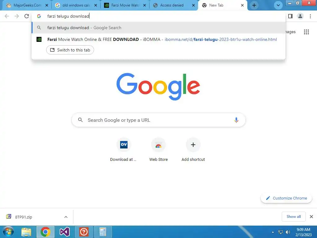This screenshot has width=317, height=238.
Task: Click the Chrome taskbar icon
Action: click(46, 232)
